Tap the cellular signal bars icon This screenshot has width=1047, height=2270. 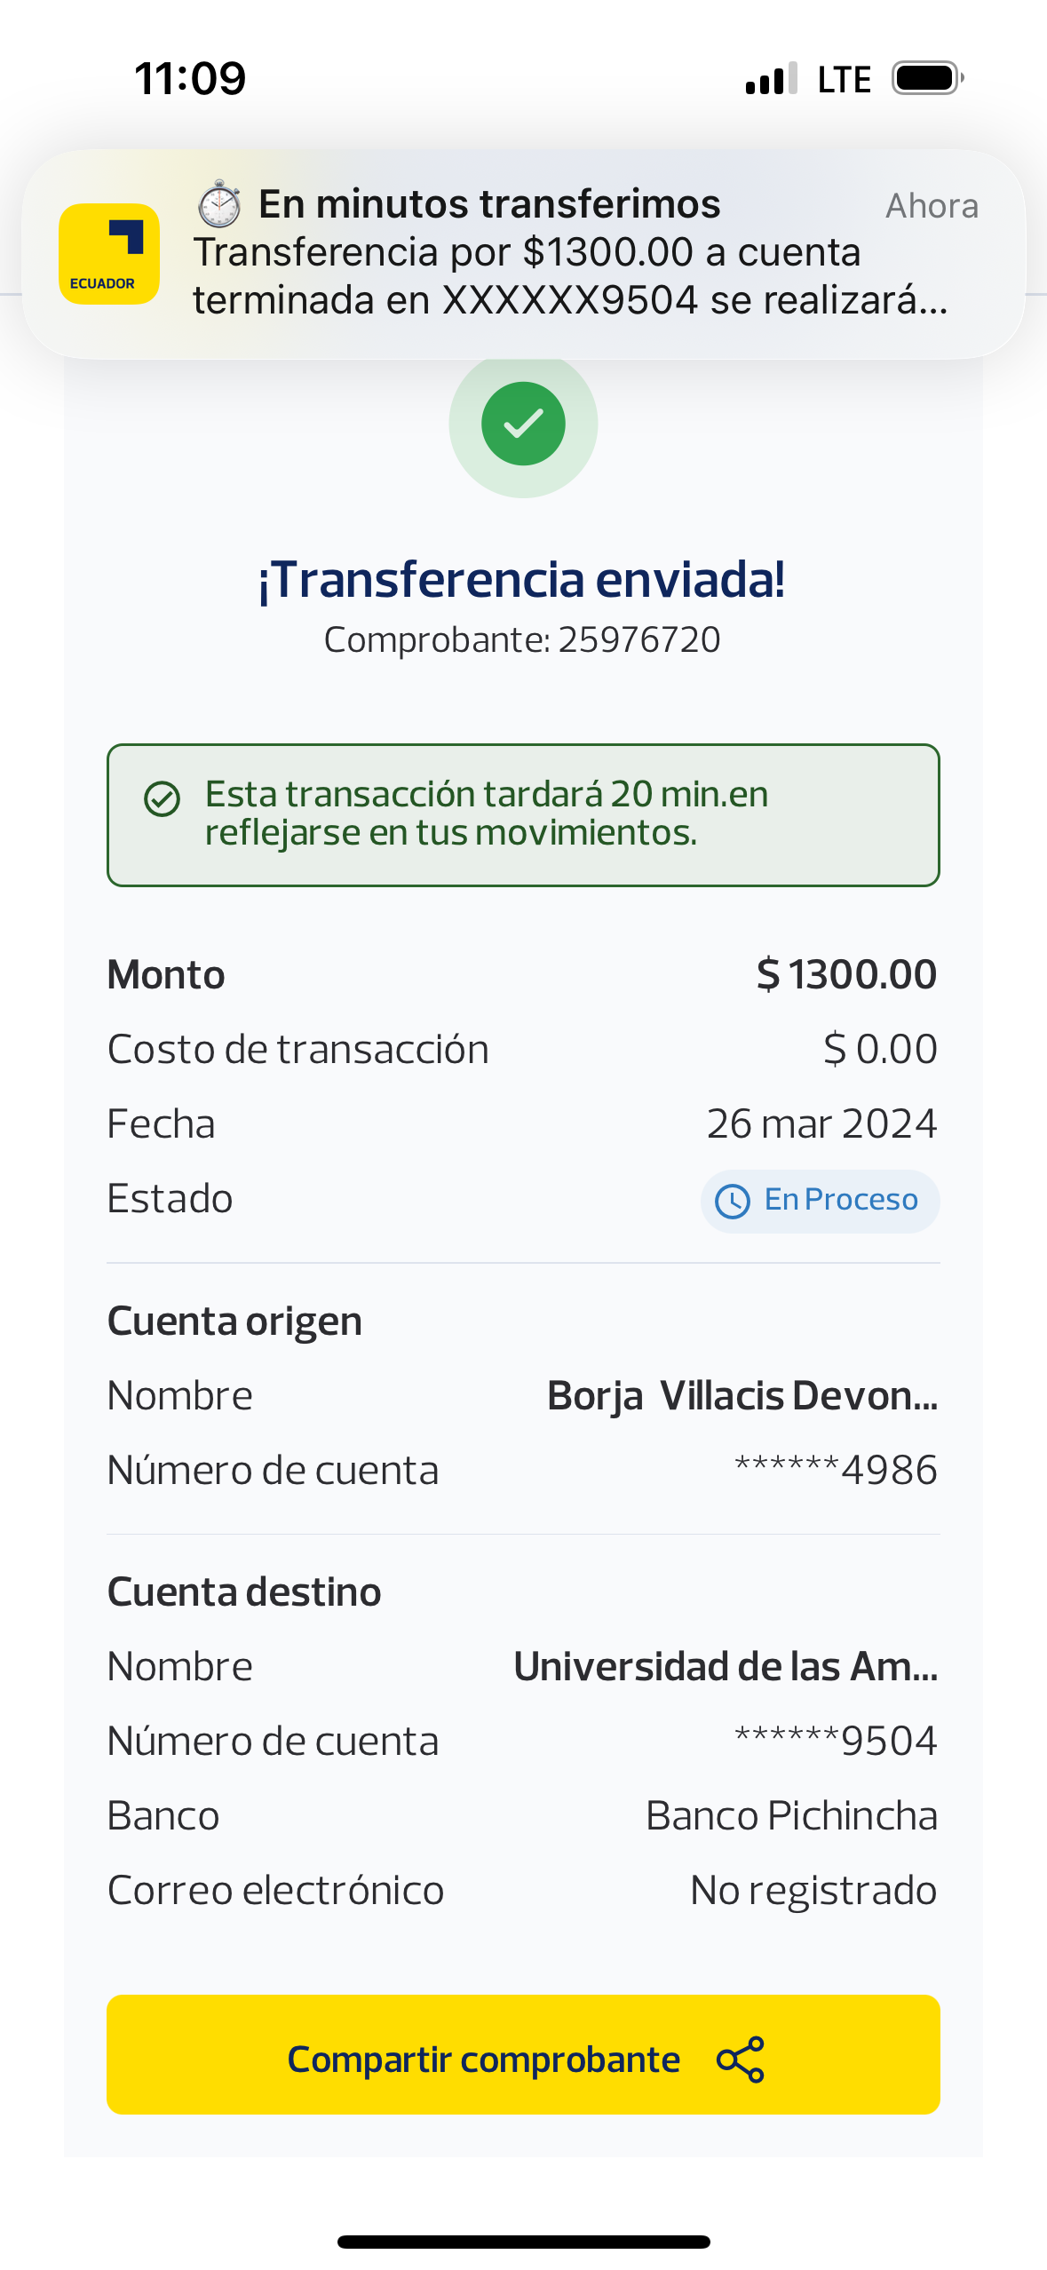pyautogui.click(x=771, y=78)
